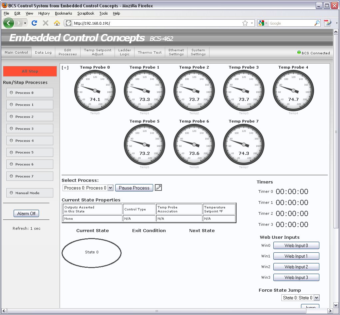
Task: Expand the gauges panel with [+]
Action: pos(65,68)
